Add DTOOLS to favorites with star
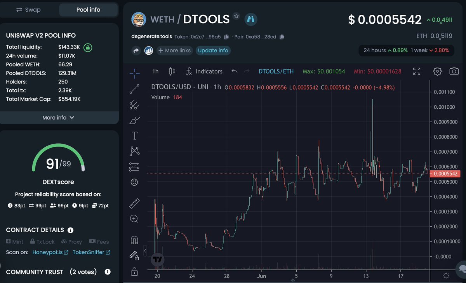Image resolution: width=466 pixels, height=283 pixels. pos(236,16)
